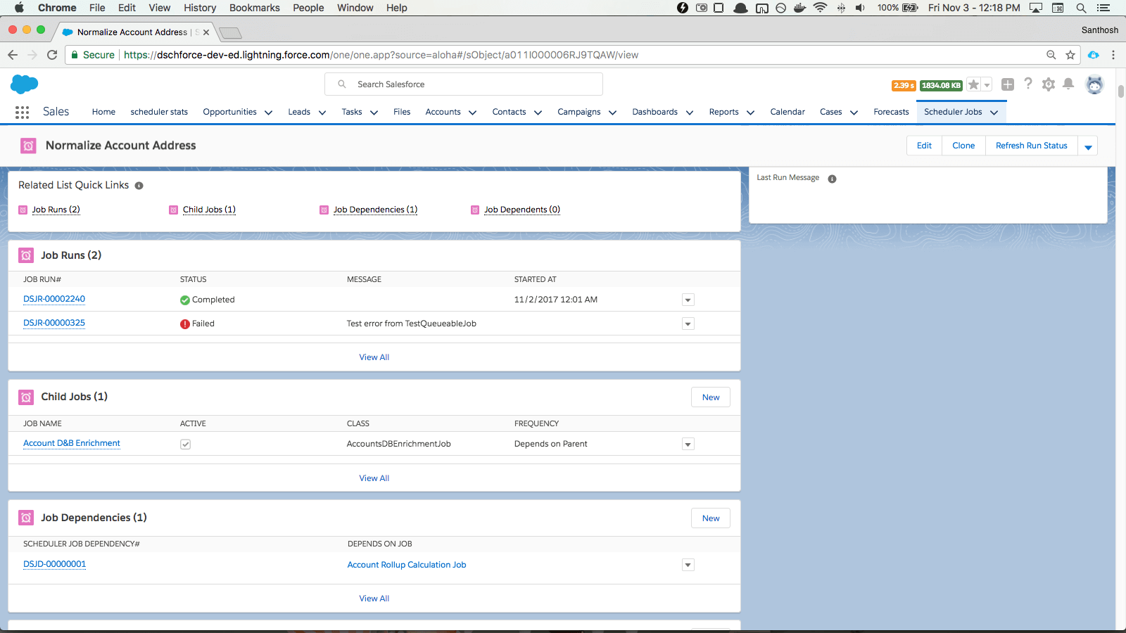
Task: Open the Bookmarks menu in Chrome
Action: pyautogui.click(x=254, y=8)
